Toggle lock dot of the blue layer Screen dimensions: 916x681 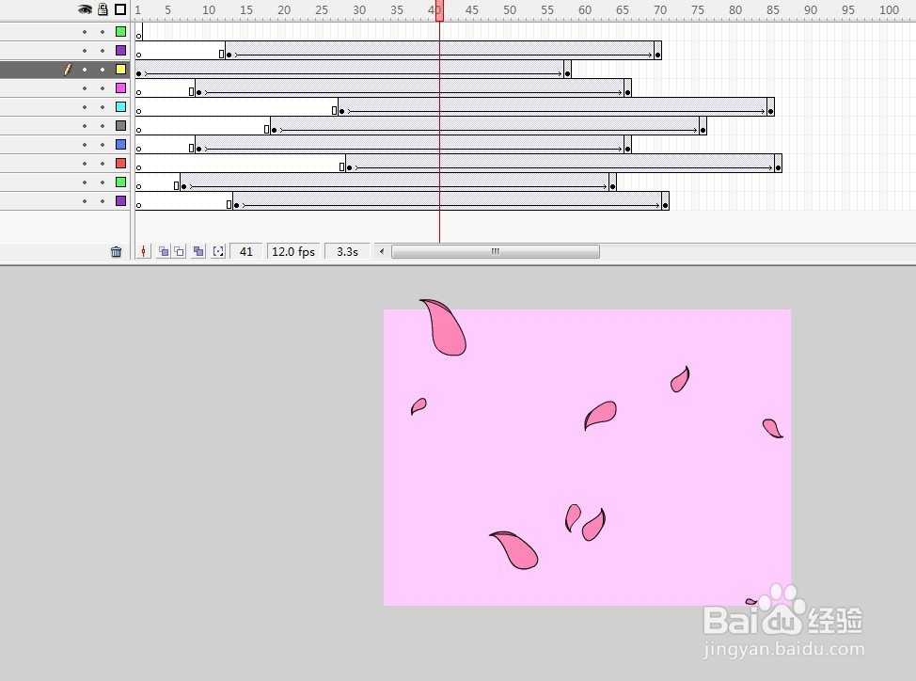pyautogui.click(x=103, y=144)
